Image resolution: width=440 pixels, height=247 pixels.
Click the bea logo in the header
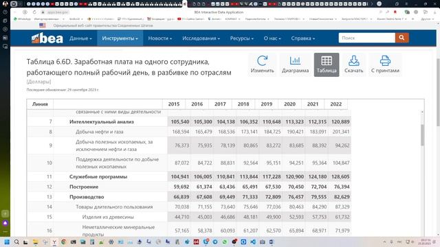pyautogui.click(x=47, y=38)
